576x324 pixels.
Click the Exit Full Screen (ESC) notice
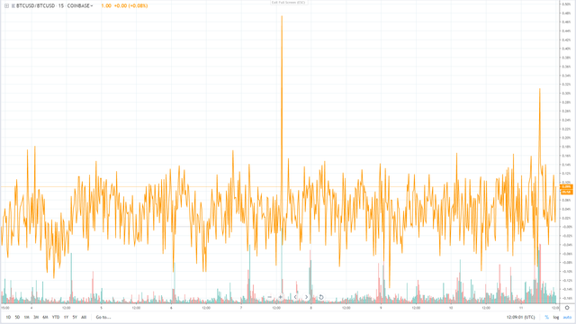[x=288, y=2]
